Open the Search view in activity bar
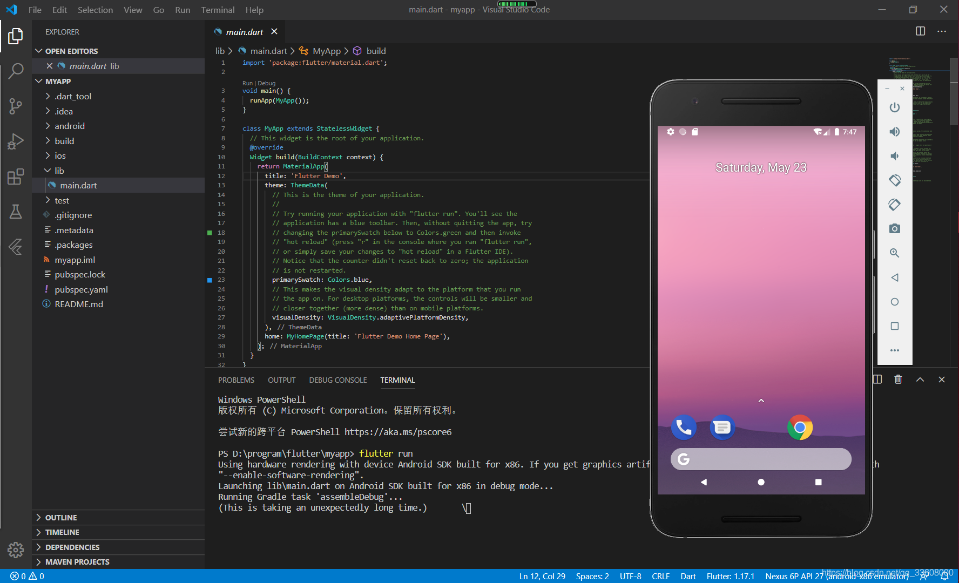 point(16,71)
